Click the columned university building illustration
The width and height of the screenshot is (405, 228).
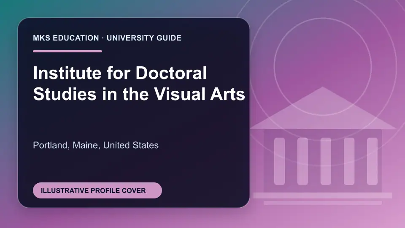322,146
